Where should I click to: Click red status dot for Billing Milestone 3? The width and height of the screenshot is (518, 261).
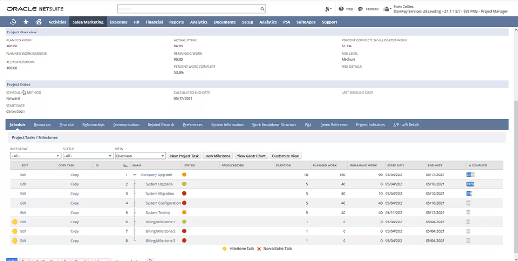click(x=184, y=241)
